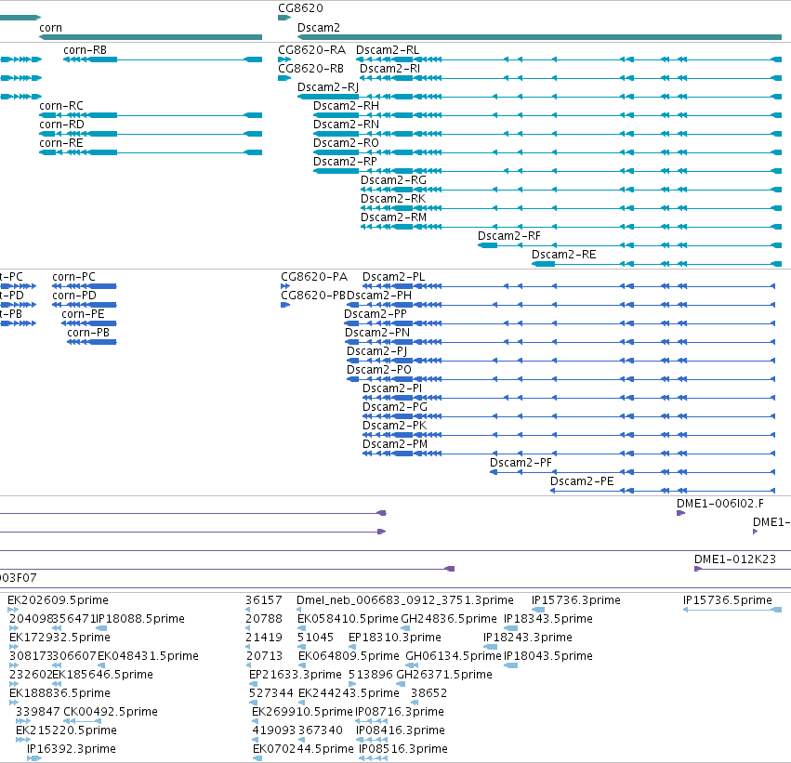Click transcript label corn-RE
This screenshot has height=763, width=791.
tap(61, 143)
